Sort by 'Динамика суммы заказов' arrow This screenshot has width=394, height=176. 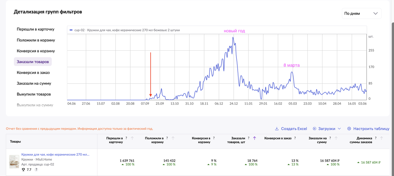click(382, 138)
